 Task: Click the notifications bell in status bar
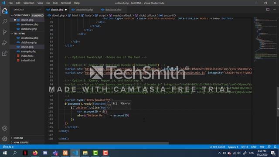[275, 147]
